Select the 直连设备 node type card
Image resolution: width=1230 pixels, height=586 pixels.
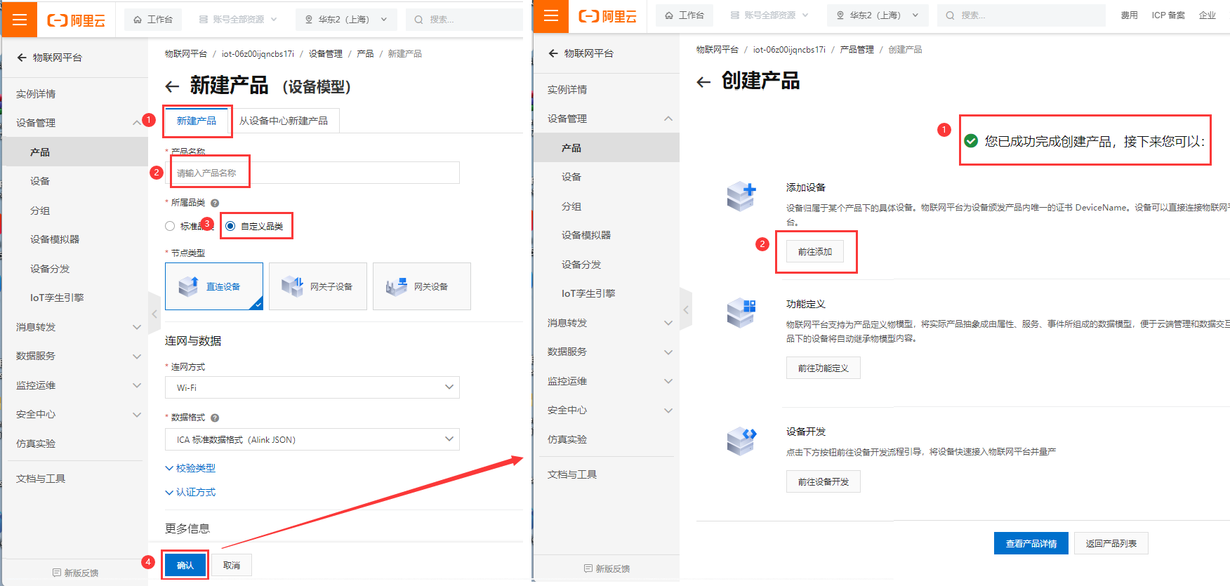[x=214, y=286]
